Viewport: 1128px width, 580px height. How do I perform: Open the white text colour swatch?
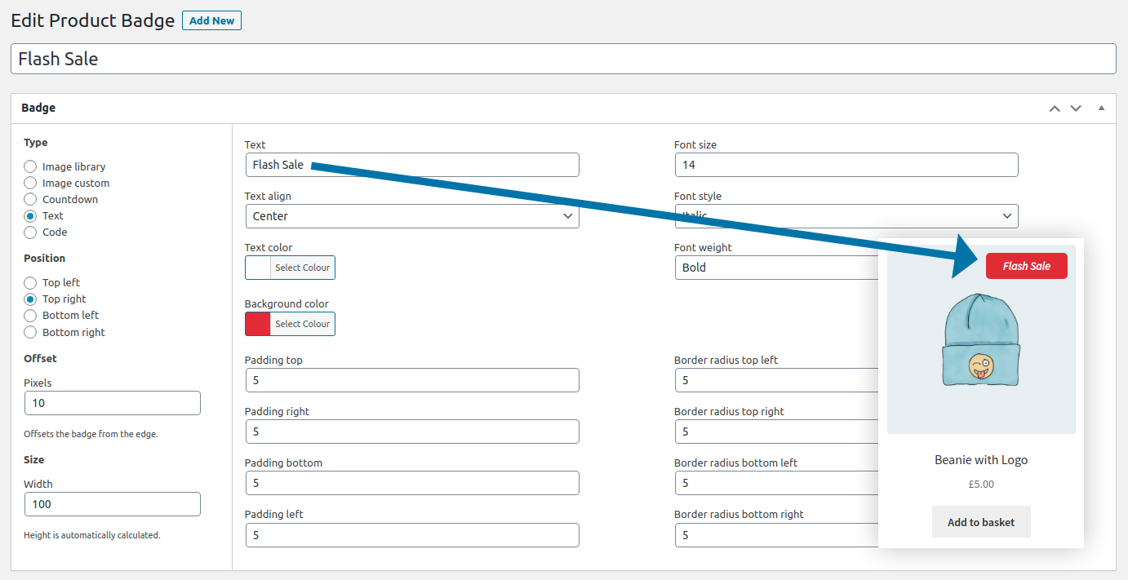tap(258, 268)
